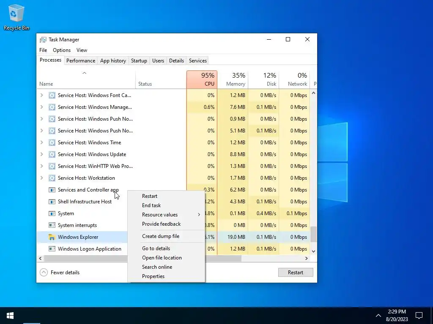Click the Shell Infrastructure Host icon
This screenshot has height=324, width=433.
[x=52, y=202]
